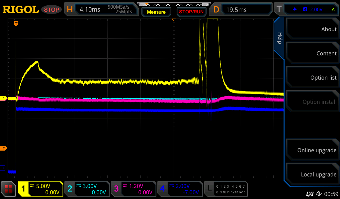Viewport: 340px width, 199px height.
Task: Select the channel 1 ground reference marker
Action: (4, 99)
